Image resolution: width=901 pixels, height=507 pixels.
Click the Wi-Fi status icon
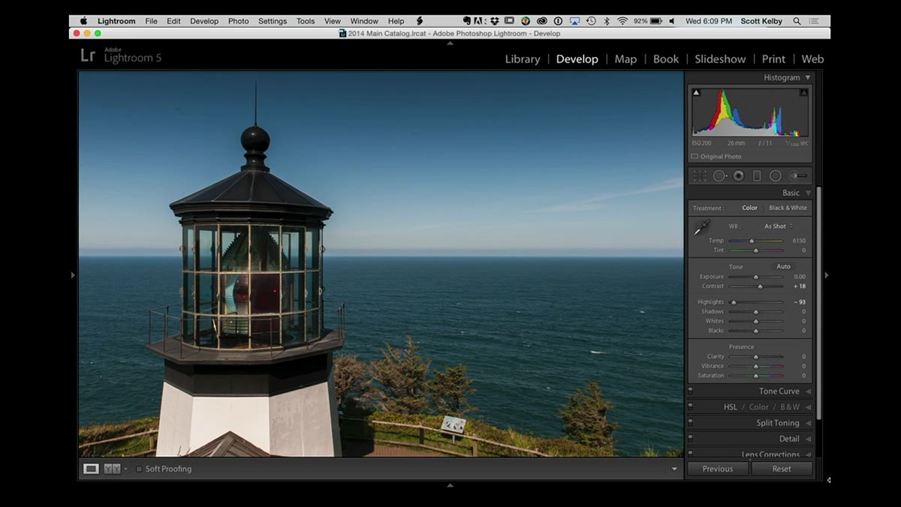coord(622,21)
